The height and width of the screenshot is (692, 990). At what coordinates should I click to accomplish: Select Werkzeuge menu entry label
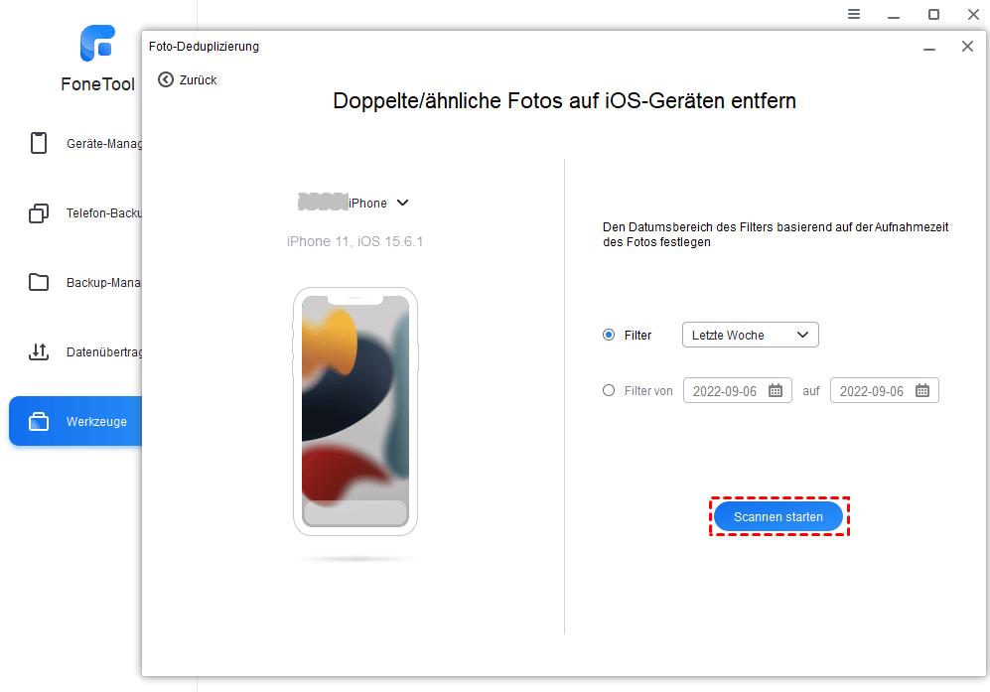point(96,422)
